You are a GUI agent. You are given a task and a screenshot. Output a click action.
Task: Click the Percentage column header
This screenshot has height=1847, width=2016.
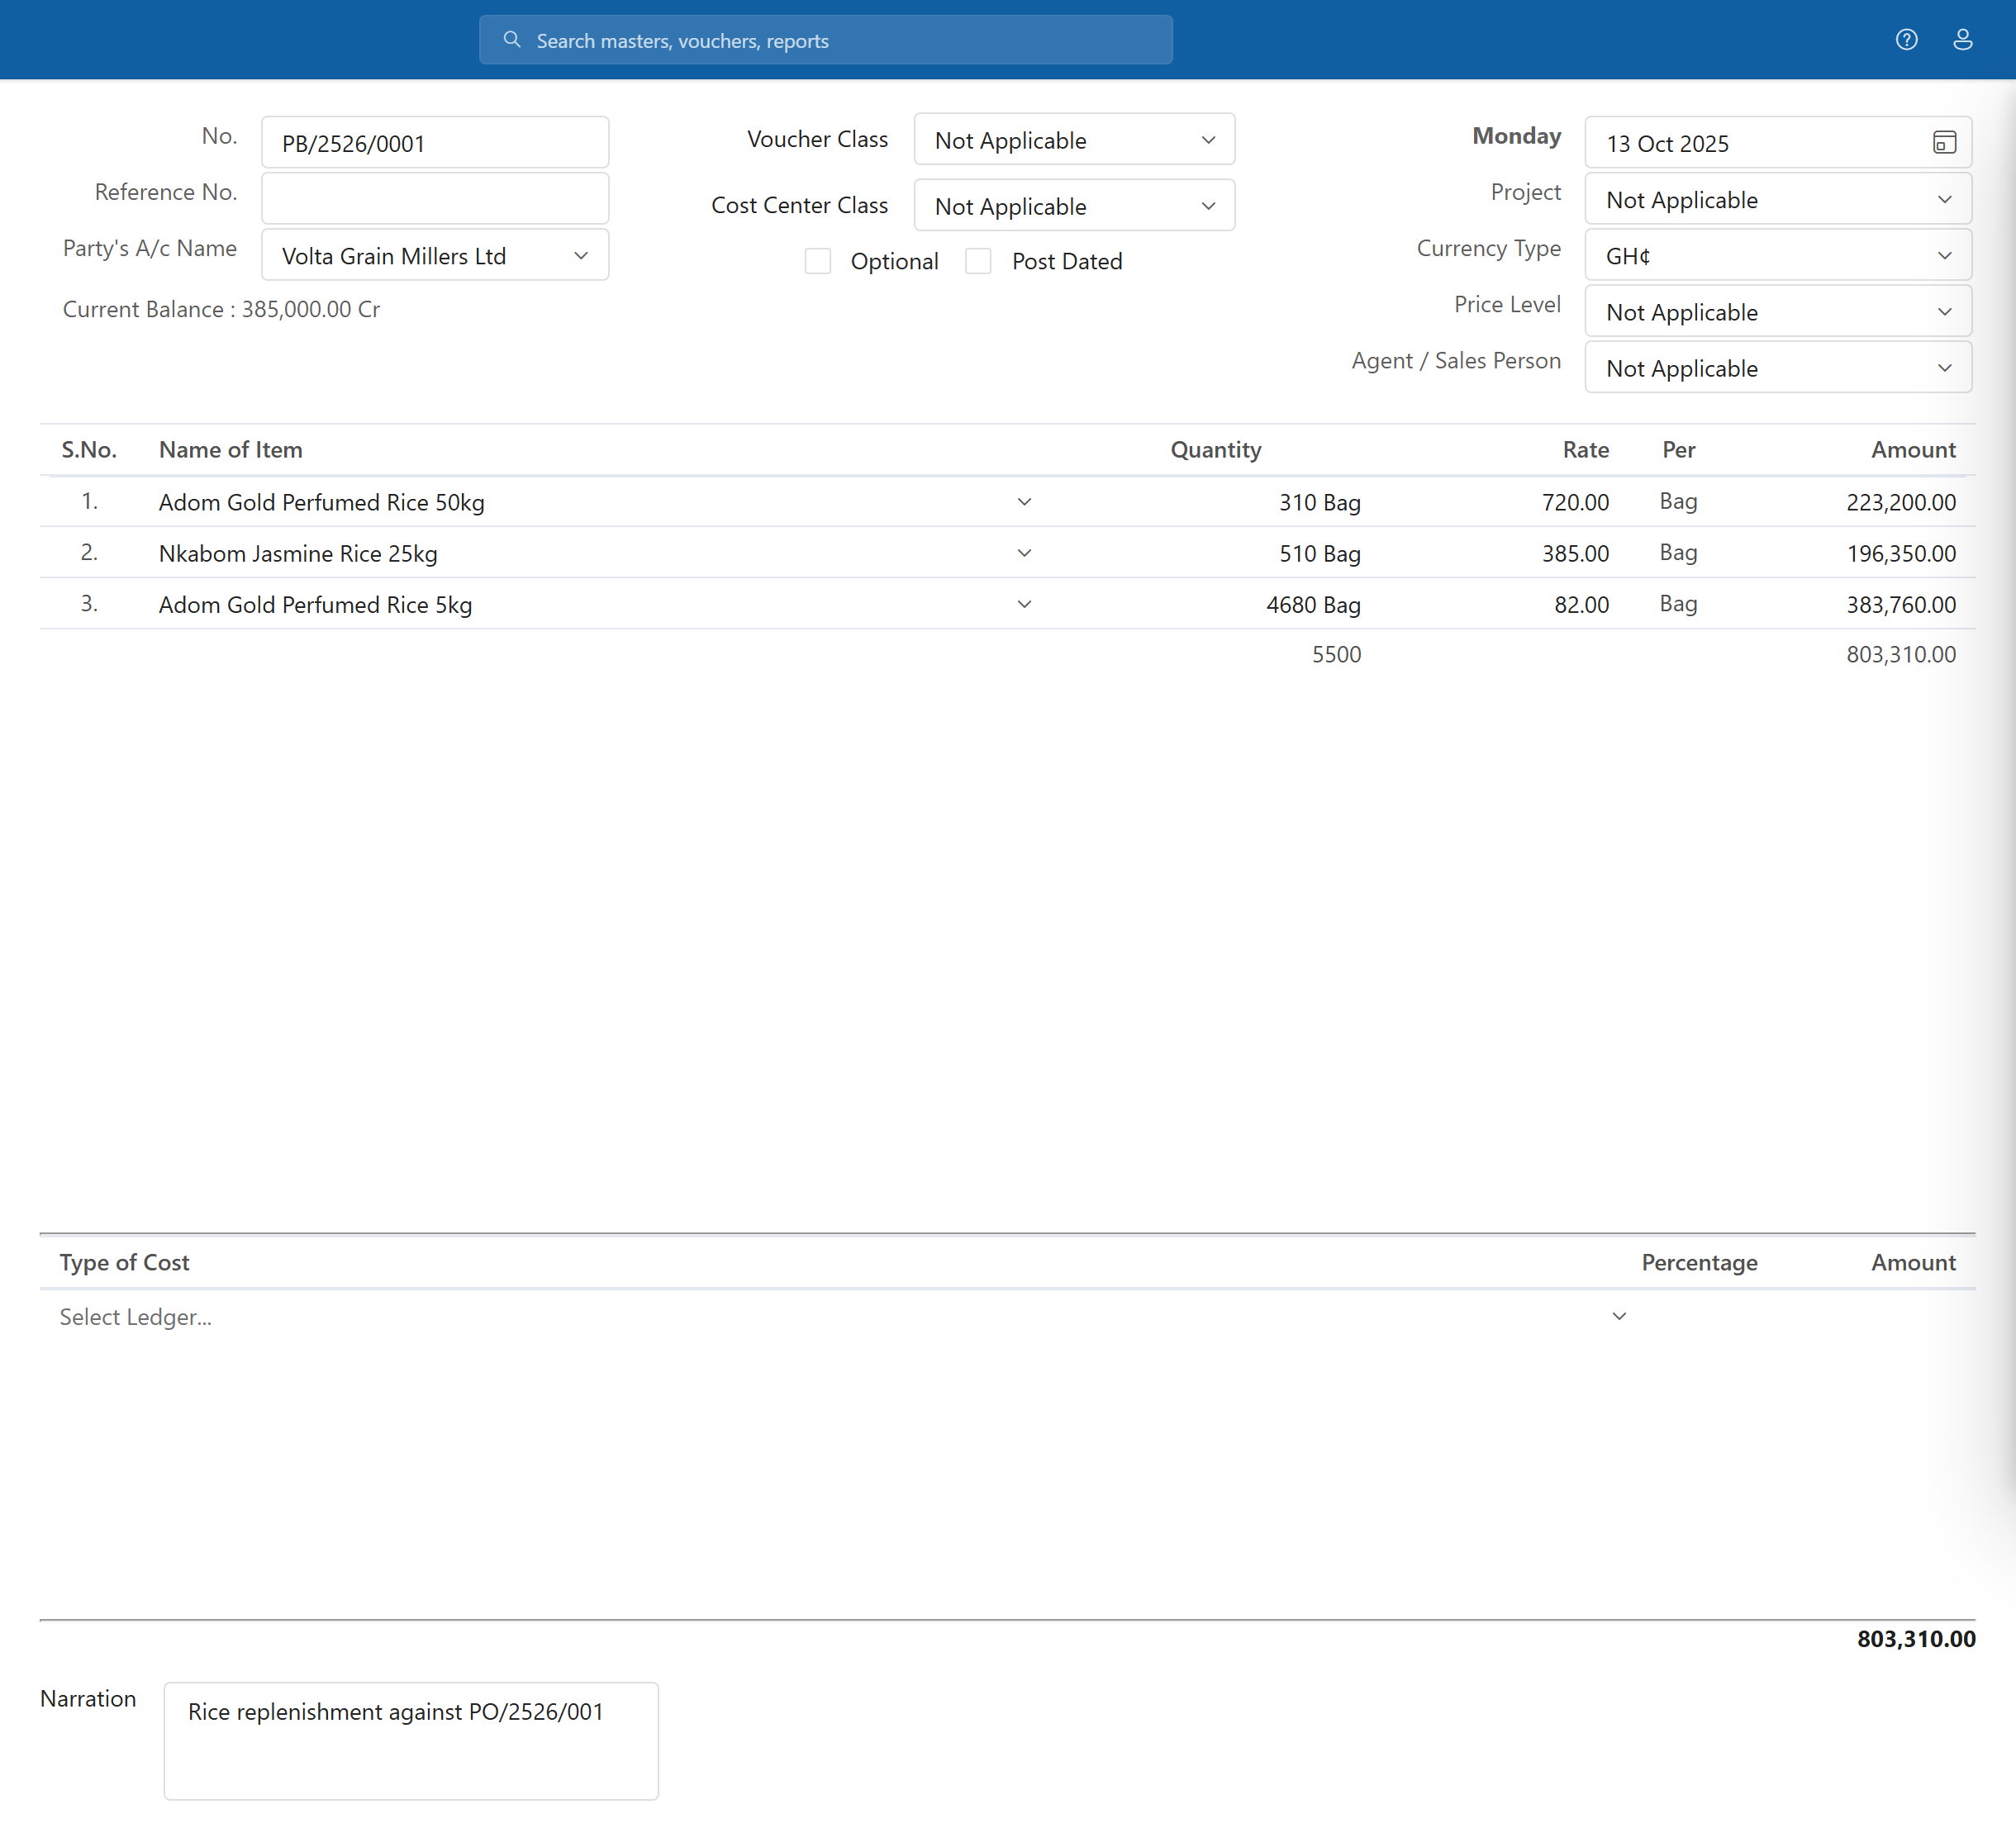pos(1699,1262)
